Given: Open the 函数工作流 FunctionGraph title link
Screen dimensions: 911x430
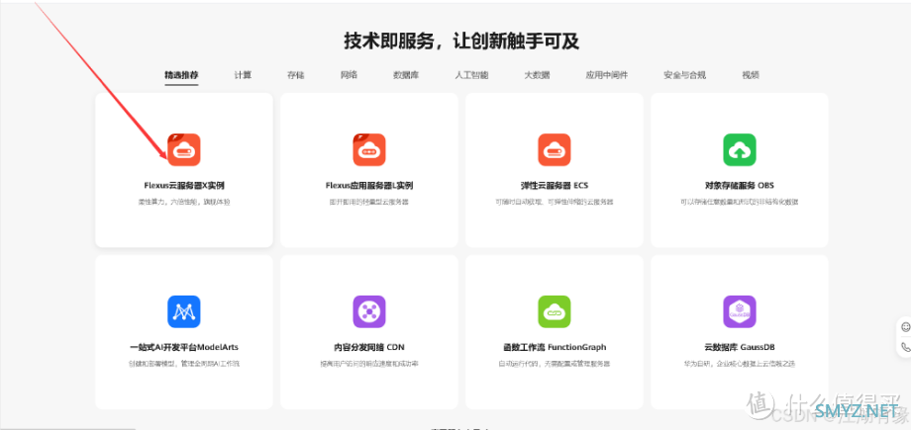Looking at the screenshot, I should point(555,348).
